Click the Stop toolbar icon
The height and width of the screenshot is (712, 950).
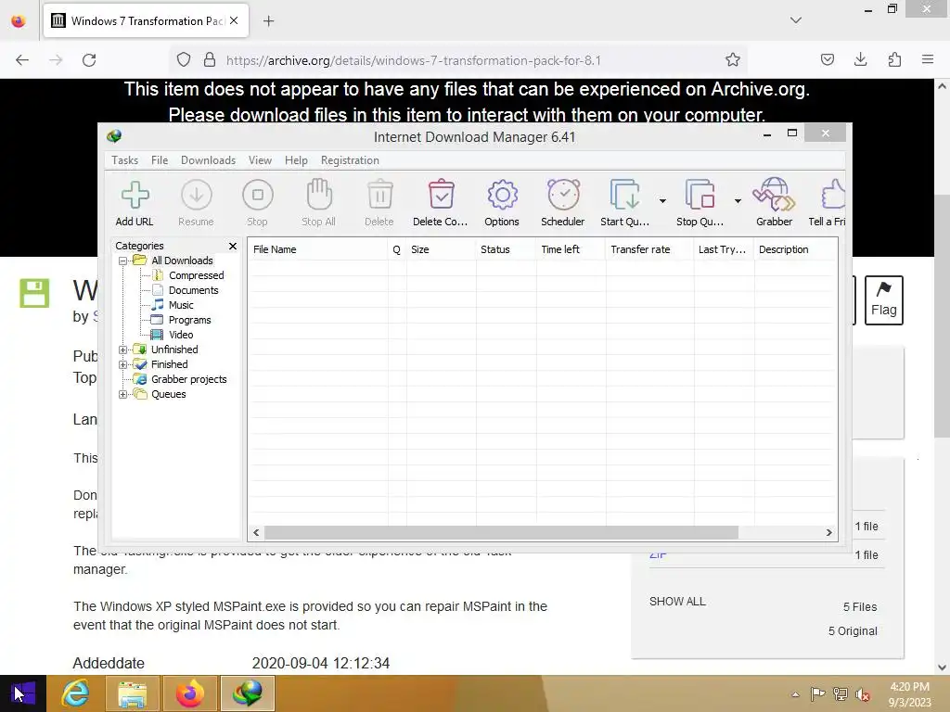tap(258, 203)
